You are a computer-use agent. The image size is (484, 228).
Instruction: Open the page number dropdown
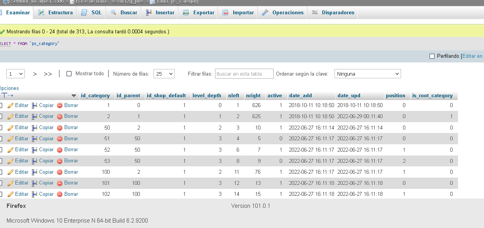pos(16,74)
